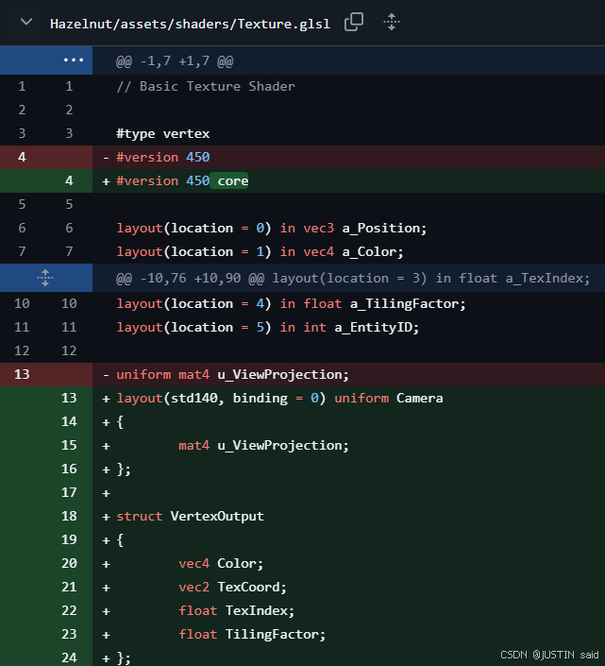Select deleted line number 13
605x666 pixels.
click(22, 374)
